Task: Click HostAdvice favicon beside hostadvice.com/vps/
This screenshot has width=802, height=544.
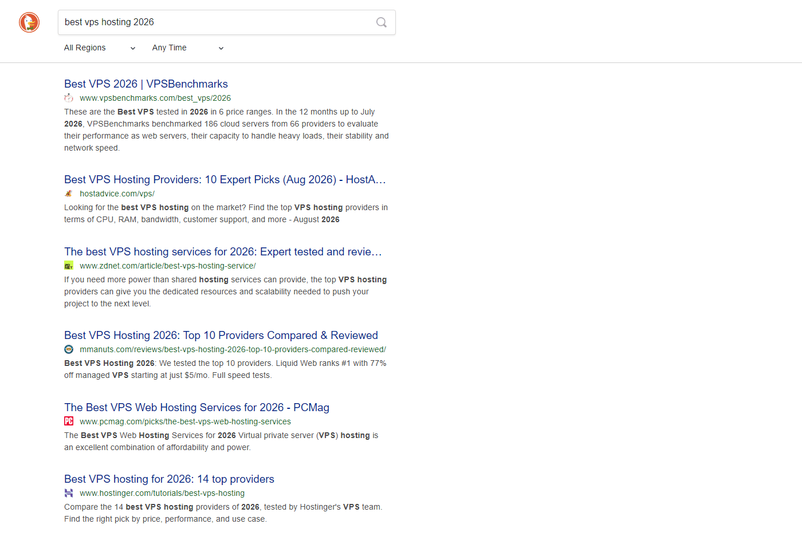Action: (x=69, y=194)
